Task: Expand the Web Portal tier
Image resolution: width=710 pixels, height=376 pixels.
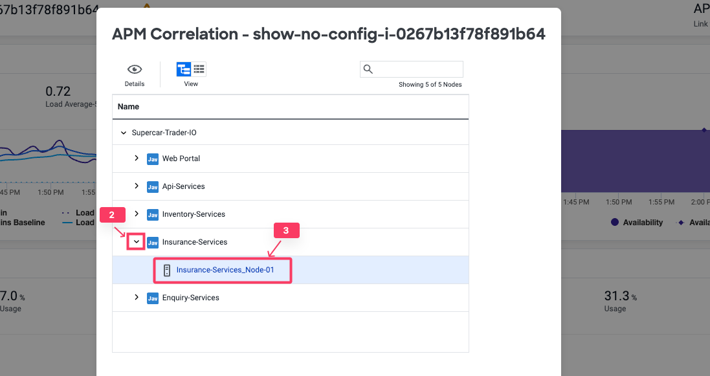Action: [137, 158]
